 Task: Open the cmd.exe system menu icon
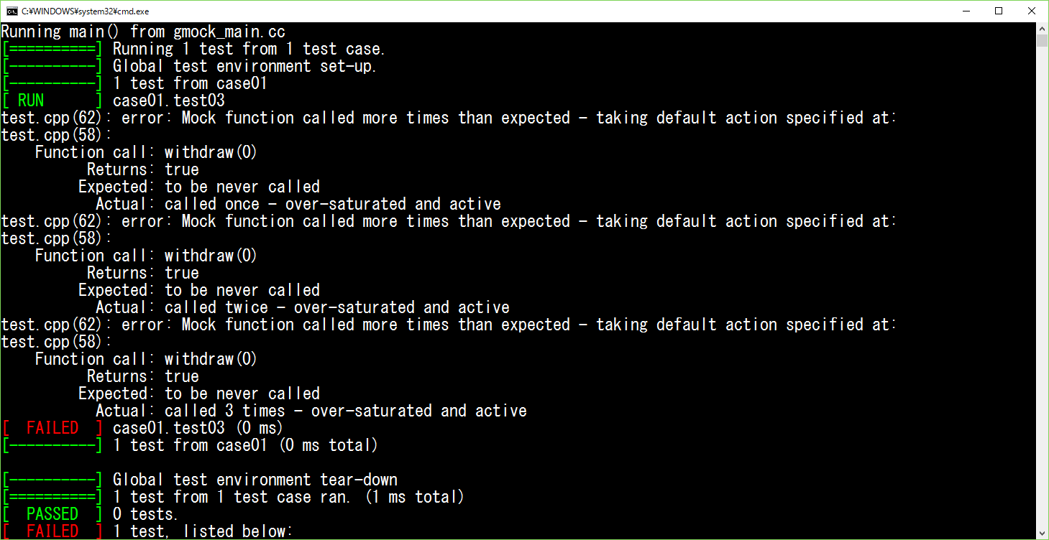coord(11,11)
